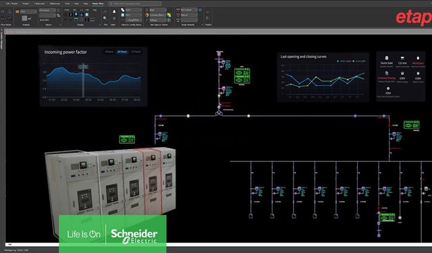Image resolution: width=432 pixels, height=253 pixels.
Task: Click the orange icon beside the Analysis dropdown
Action: [18, 11]
